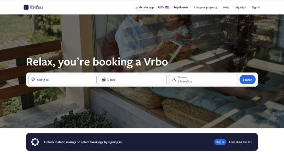
Task: Click the Get the app button
Action: tap(144, 7)
